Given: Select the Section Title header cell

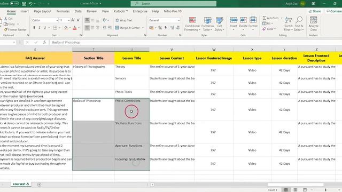Looking at the screenshot, I should click(x=94, y=58).
